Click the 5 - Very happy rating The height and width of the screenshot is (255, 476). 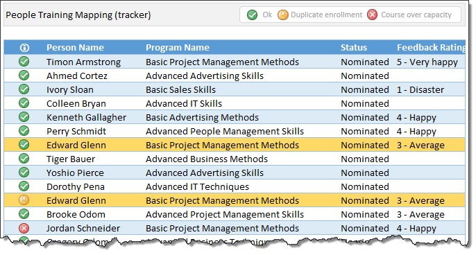pos(427,62)
